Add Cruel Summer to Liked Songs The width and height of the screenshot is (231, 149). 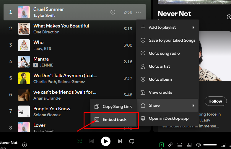113,12
